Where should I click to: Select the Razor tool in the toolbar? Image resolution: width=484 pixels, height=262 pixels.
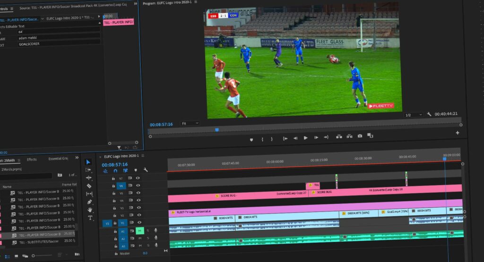click(89, 186)
